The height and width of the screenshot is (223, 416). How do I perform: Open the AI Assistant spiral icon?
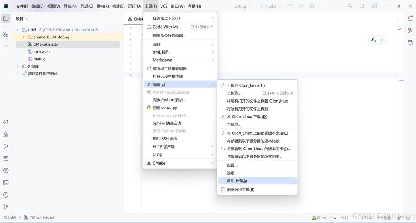click(x=410, y=30)
